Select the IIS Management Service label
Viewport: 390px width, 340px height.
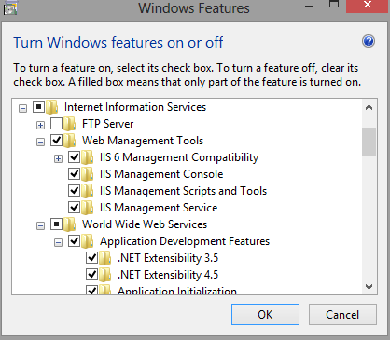159,208
